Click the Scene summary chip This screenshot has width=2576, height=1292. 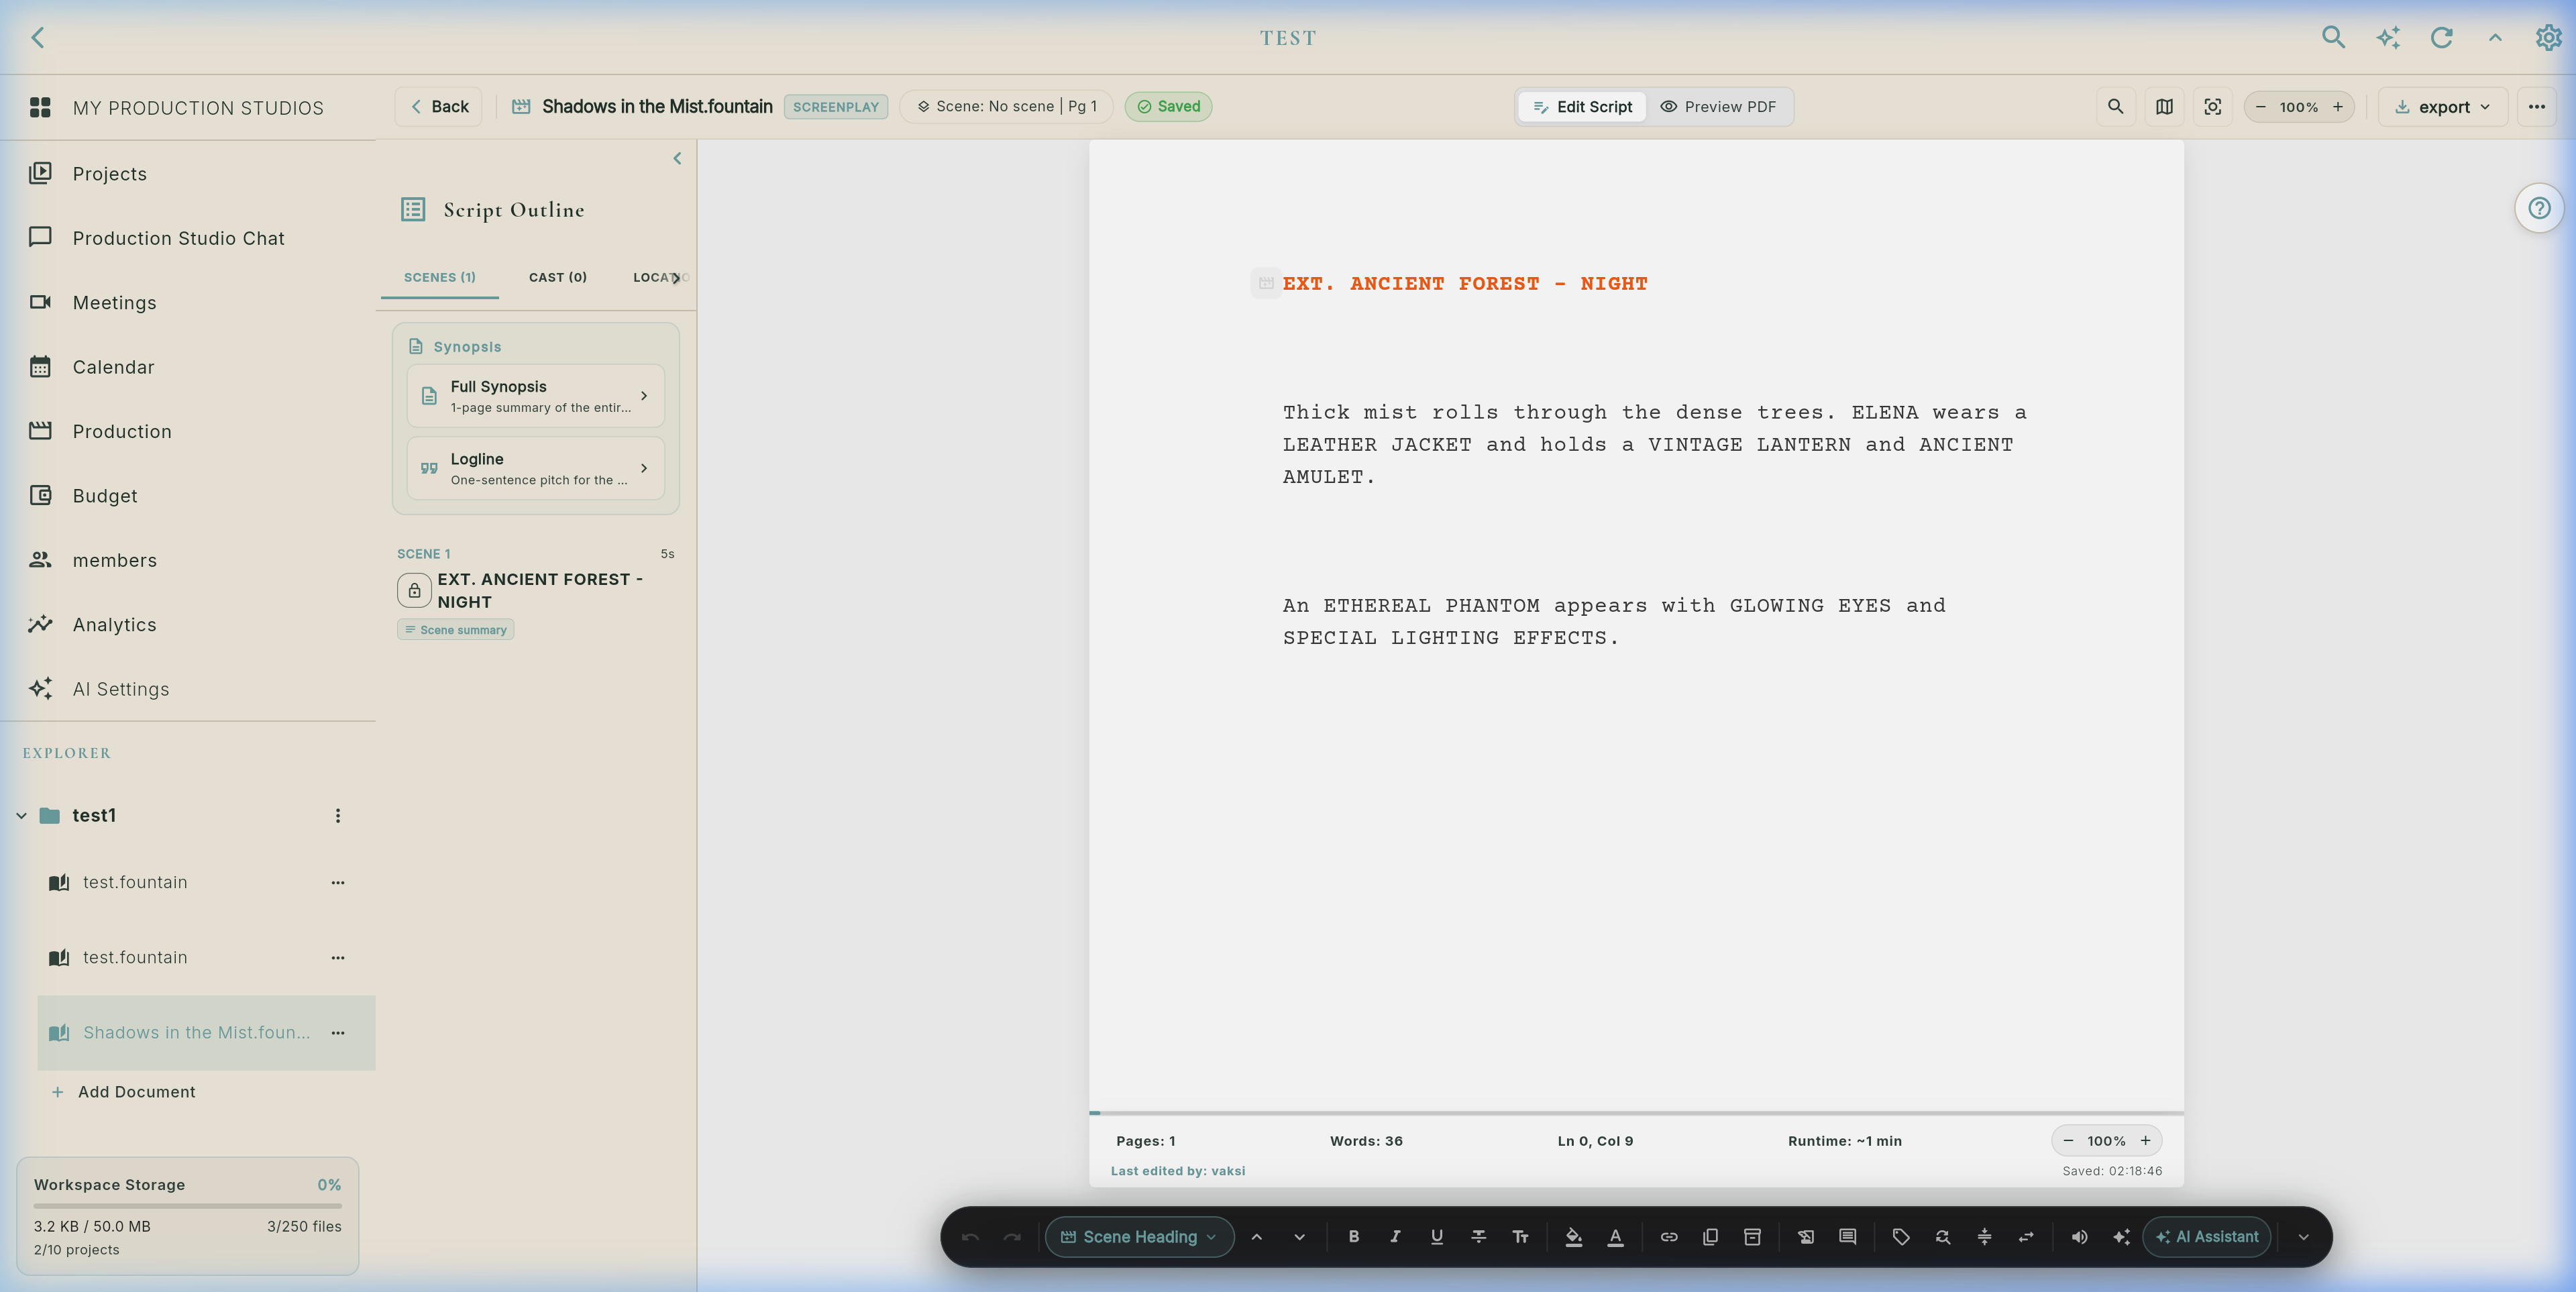(456, 630)
